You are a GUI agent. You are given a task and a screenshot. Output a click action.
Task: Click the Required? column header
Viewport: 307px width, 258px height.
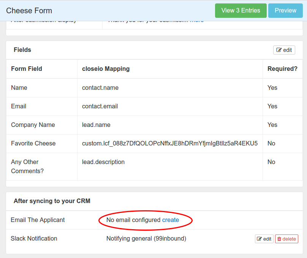(282, 69)
